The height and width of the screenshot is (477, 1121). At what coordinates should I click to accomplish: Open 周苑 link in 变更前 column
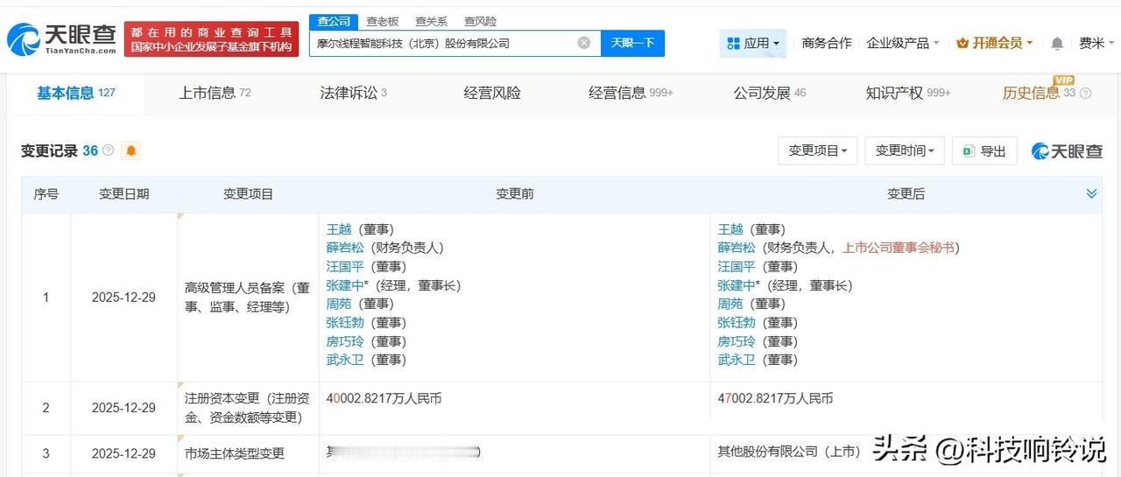(338, 304)
